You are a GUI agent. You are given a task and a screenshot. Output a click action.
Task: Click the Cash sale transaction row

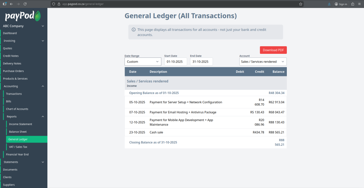tap(206, 132)
